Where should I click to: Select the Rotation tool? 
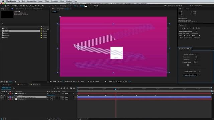click(x=12, y=6)
